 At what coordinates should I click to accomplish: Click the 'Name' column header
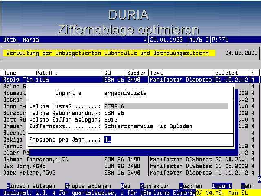coord(10,73)
